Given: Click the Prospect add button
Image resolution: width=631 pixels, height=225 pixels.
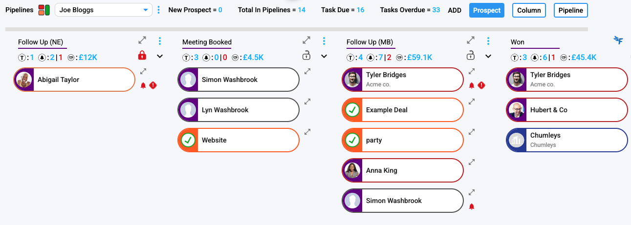Looking at the screenshot, I should click(487, 10).
